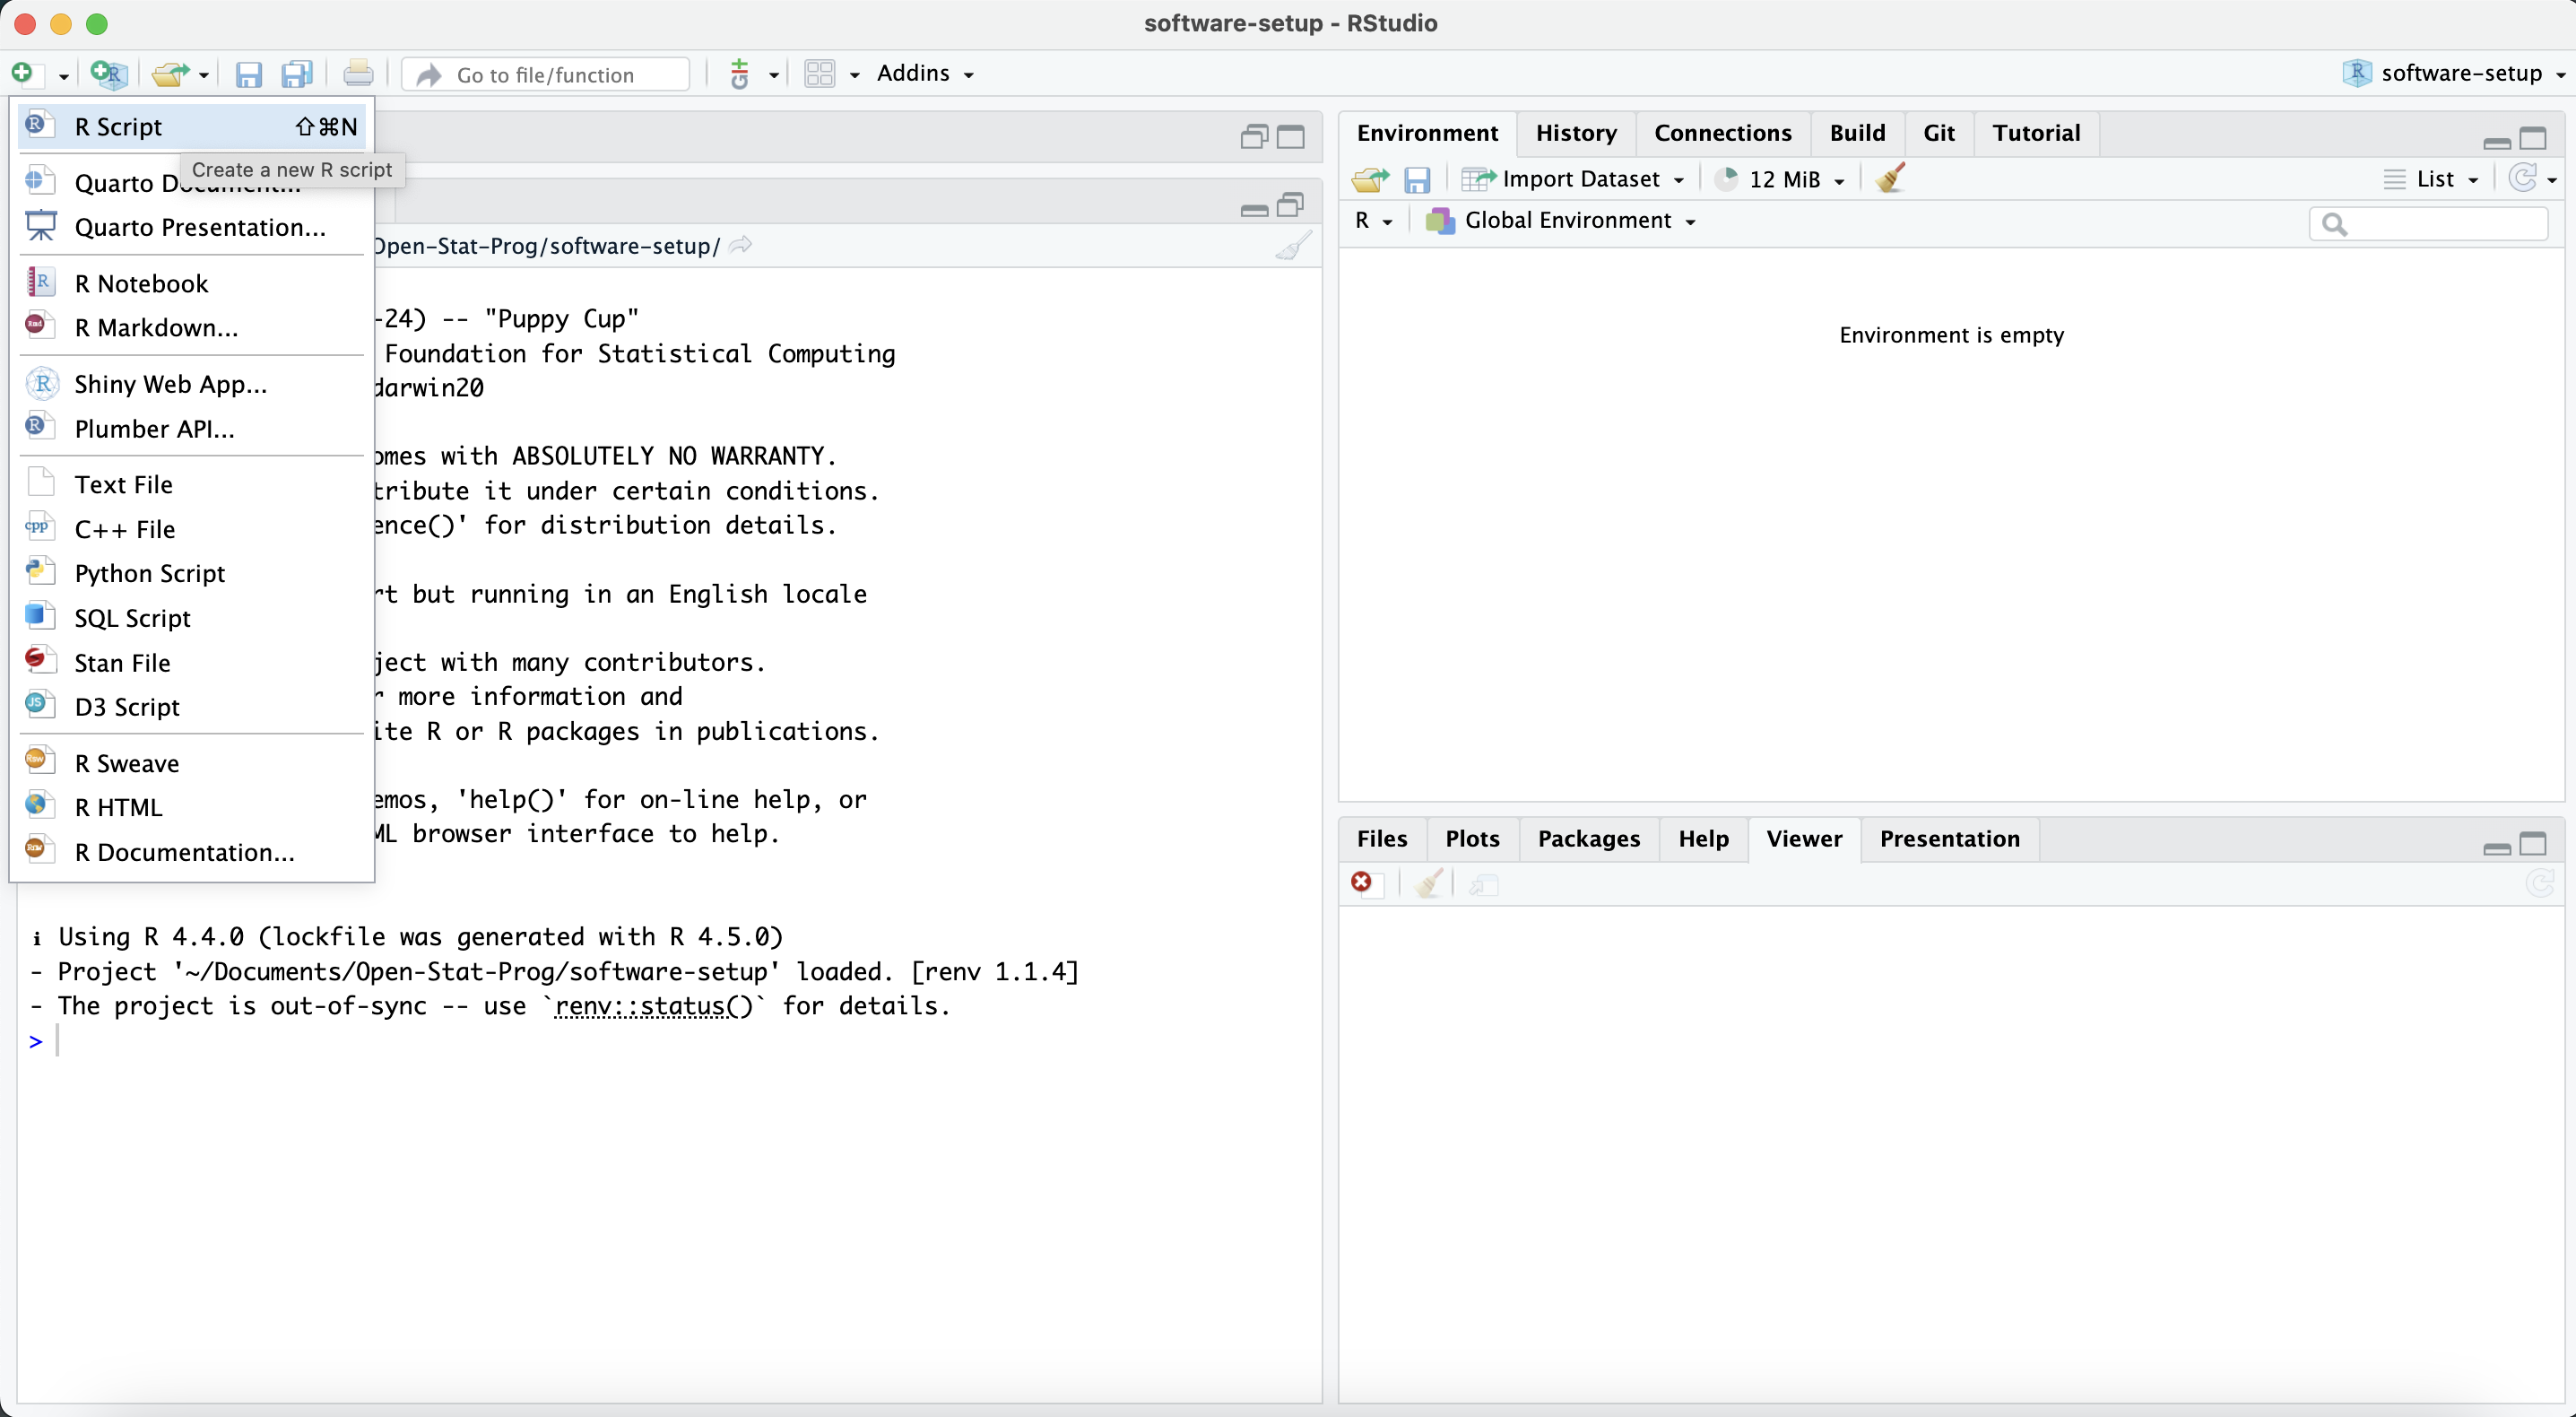Open the Addins dropdown menu
This screenshot has height=1417, width=2576.
(x=924, y=74)
